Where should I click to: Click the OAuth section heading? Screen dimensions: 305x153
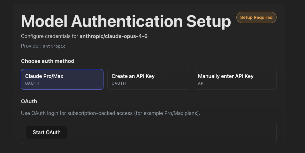29,101
